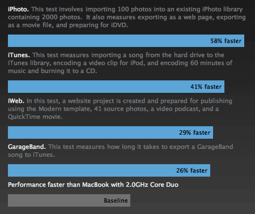Click the GarageBand test description text
This screenshot has width=255, height=214.
click(121, 151)
